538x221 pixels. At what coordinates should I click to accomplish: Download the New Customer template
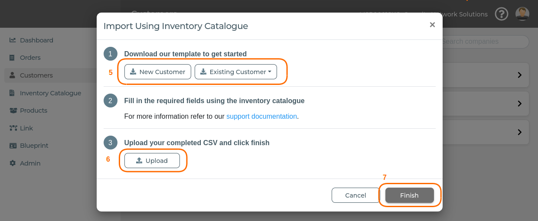[x=158, y=72]
